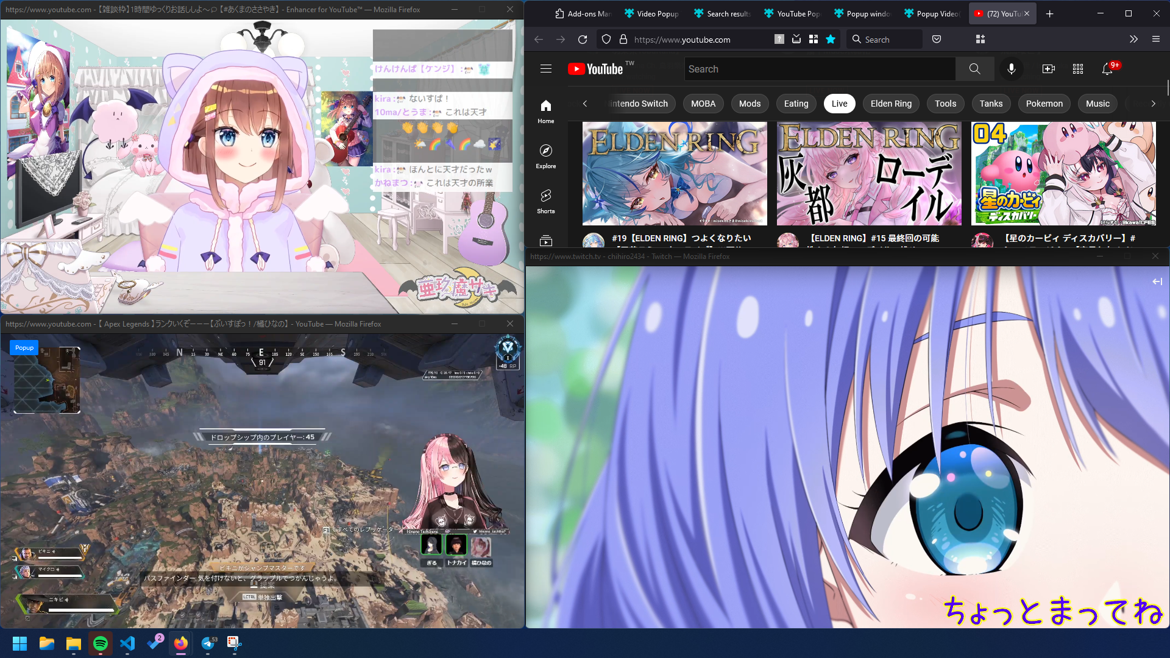
Task: Toggle the YouTube guide hamburger menu
Action: 545,69
